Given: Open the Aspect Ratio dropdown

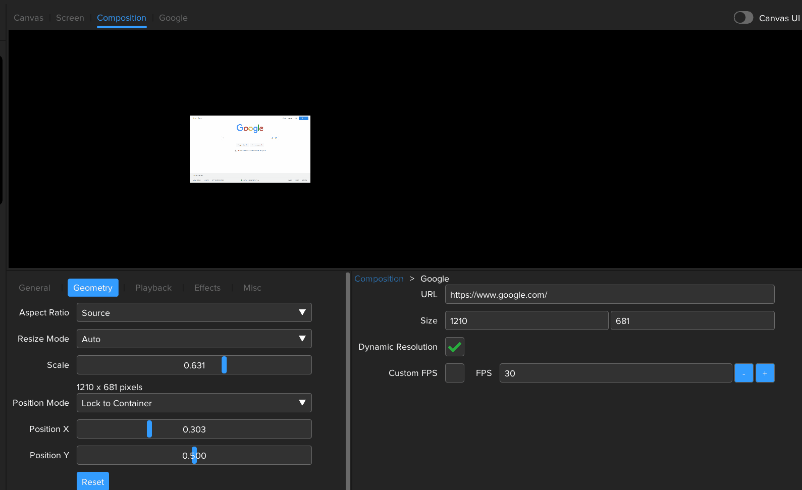Looking at the screenshot, I should coord(194,312).
